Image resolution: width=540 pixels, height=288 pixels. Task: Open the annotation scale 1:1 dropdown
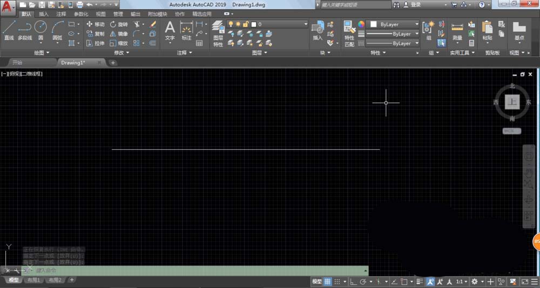tap(461, 282)
